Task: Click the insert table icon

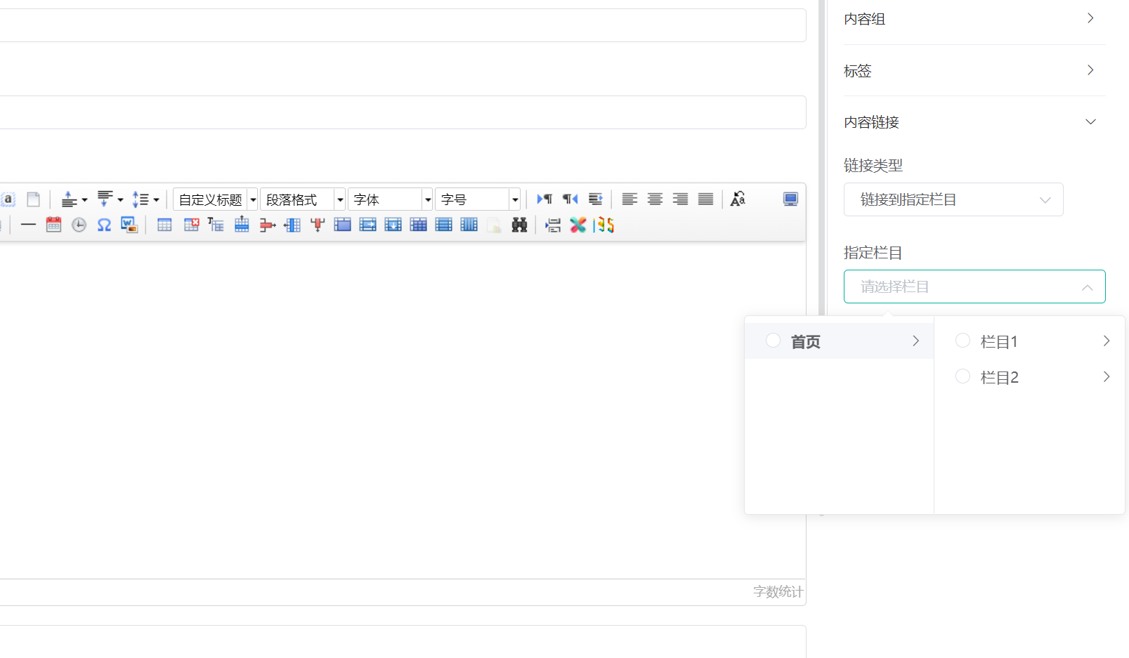Action: point(164,225)
